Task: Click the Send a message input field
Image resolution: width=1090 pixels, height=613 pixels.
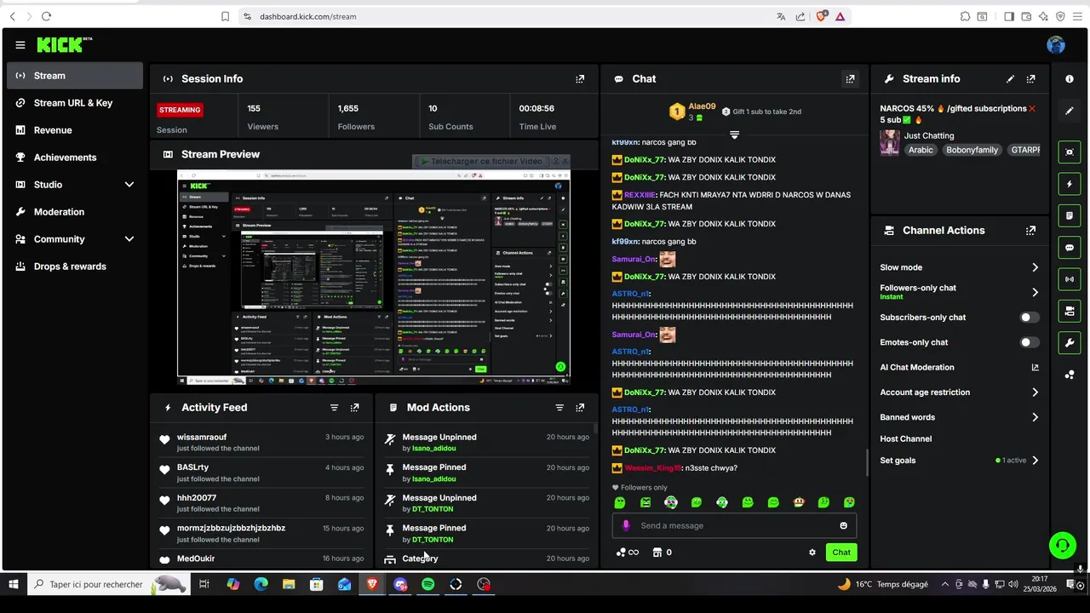Action: pyautogui.click(x=734, y=525)
